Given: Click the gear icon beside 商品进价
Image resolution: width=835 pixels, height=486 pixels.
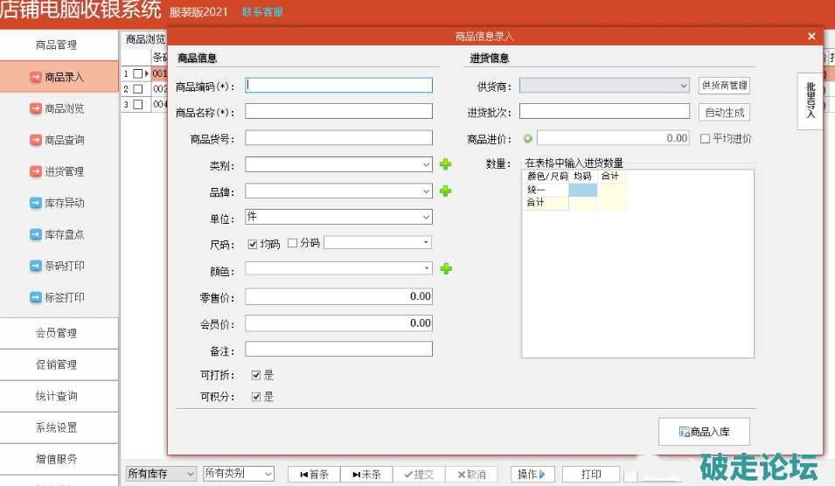Looking at the screenshot, I should [x=527, y=138].
